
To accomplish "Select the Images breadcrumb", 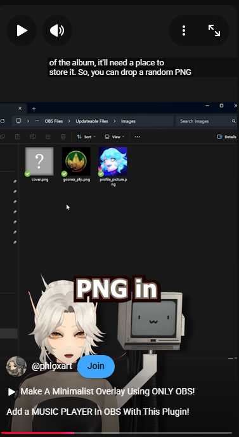I will point(128,121).
